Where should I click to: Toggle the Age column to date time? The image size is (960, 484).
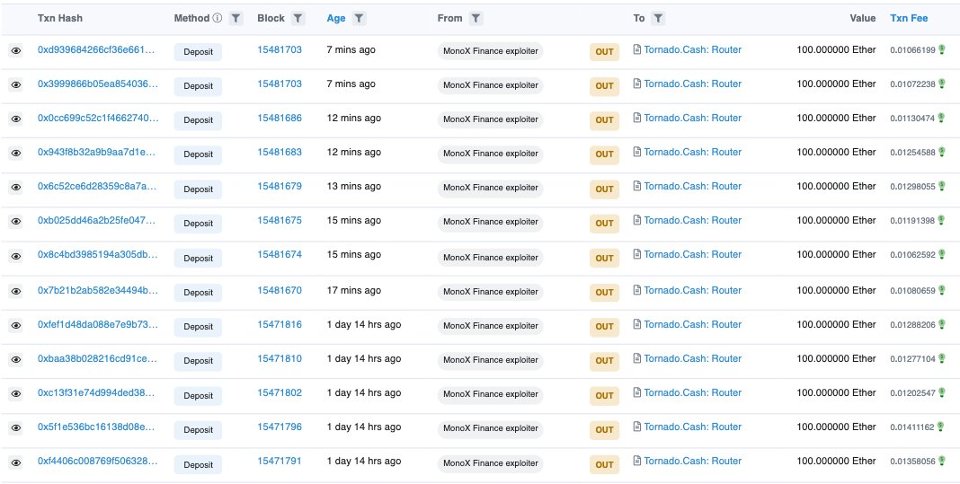(336, 18)
